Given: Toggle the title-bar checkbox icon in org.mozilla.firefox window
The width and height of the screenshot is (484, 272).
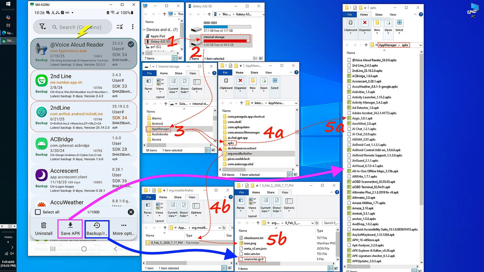Looking at the screenshot, I should click(154, 190).
